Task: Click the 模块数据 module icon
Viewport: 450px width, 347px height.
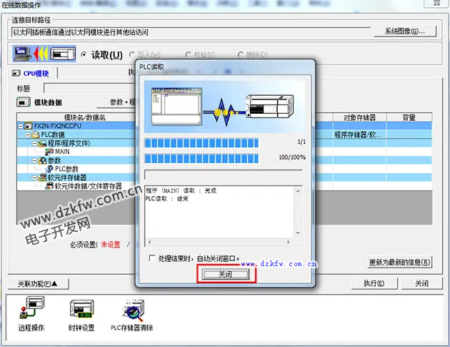Action: point(23,102)
